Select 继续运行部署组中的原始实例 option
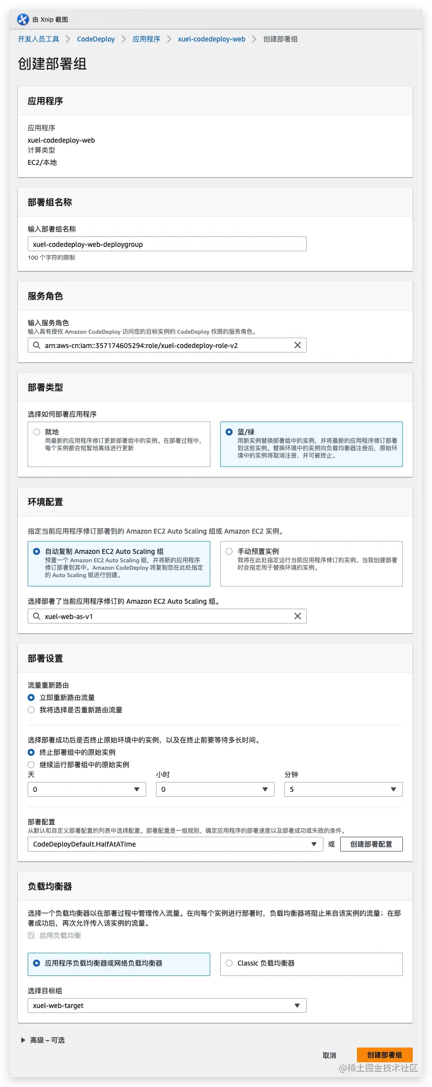432x1087 pixels. tap(31, 765)
